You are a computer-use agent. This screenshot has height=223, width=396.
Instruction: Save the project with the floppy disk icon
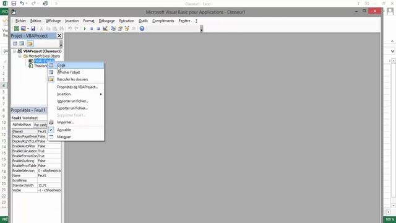tap(33, 28)
